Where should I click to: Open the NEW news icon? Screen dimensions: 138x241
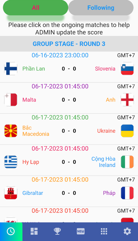(x=81, y=231)
